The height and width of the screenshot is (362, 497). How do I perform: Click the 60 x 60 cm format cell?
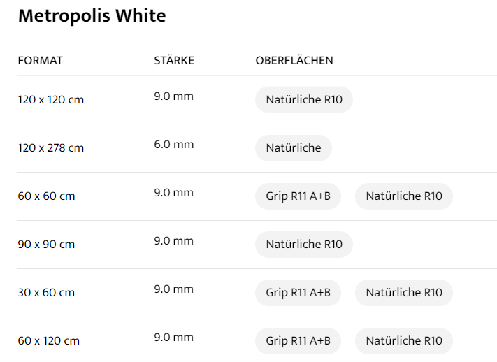46,196
